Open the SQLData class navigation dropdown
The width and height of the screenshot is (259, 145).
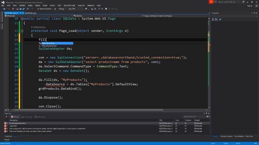point(107,16)
